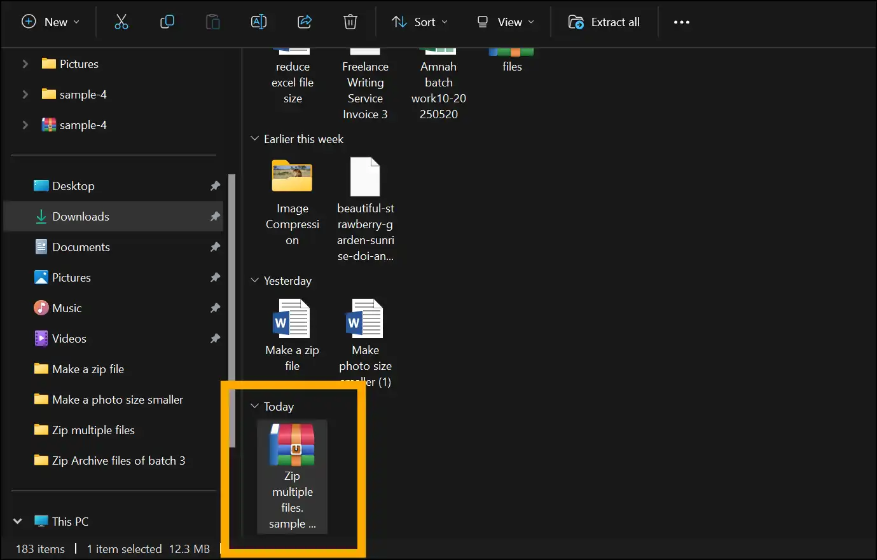The height and width of the screenshot is (560, 877).
Task: Click the pin icon next to Downloads
Action: pos(215,216)
